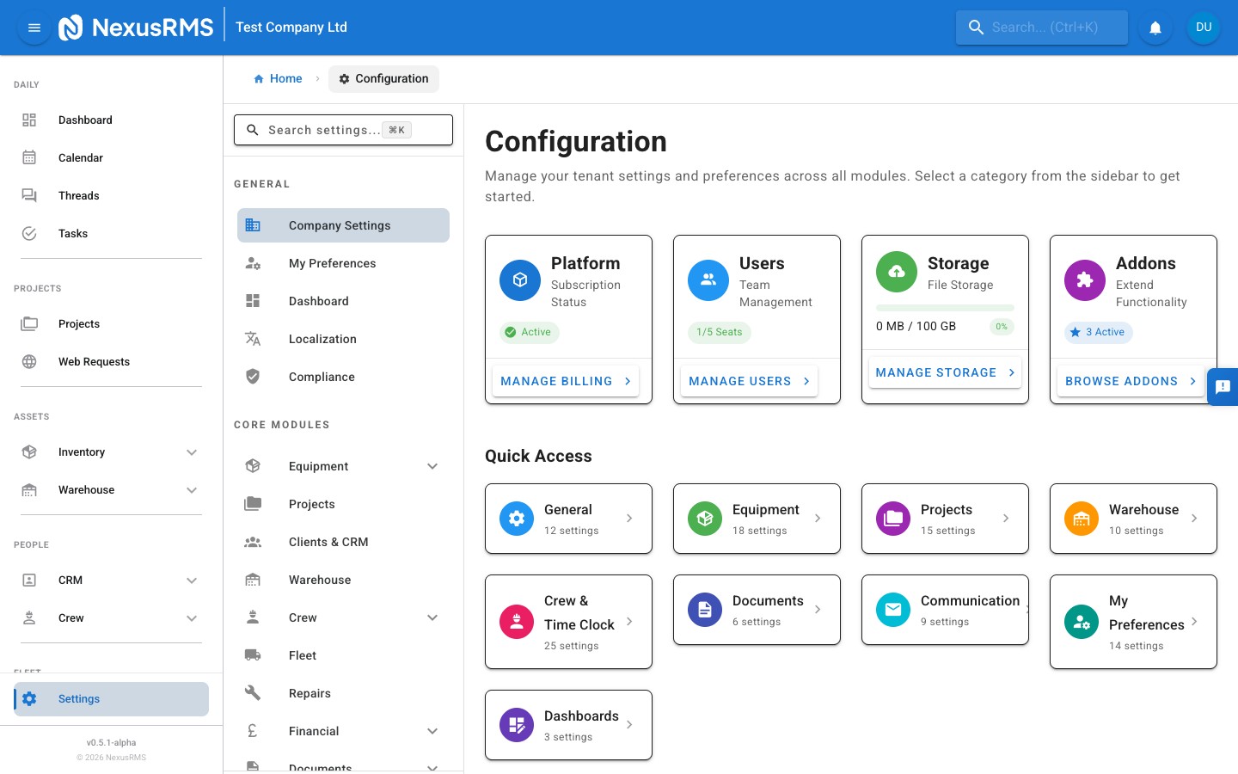
Task: Expand the Equipment settings group
Action: click(432, 466)
